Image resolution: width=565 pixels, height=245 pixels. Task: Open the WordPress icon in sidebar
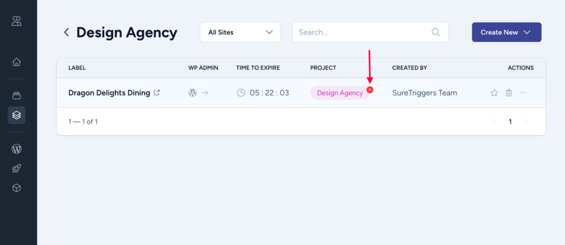[x=17, y=149]
